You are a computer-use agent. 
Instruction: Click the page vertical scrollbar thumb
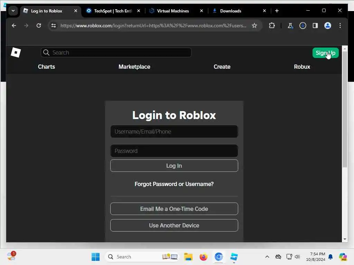(345, 109)
